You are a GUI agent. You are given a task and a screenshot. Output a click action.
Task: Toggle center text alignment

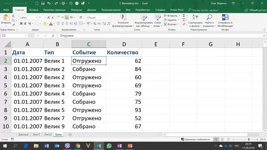tap(63, 23)
